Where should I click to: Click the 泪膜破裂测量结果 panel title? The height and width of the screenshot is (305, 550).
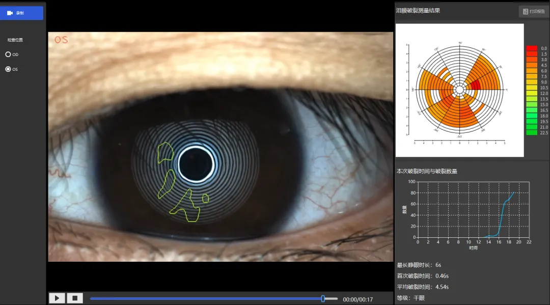click(x=418, y=11)
